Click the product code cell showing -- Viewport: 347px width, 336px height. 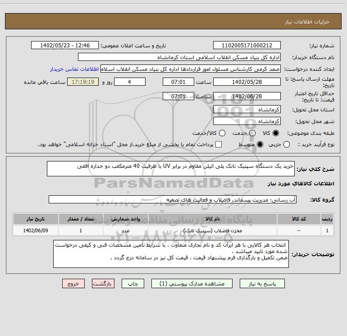299,230
